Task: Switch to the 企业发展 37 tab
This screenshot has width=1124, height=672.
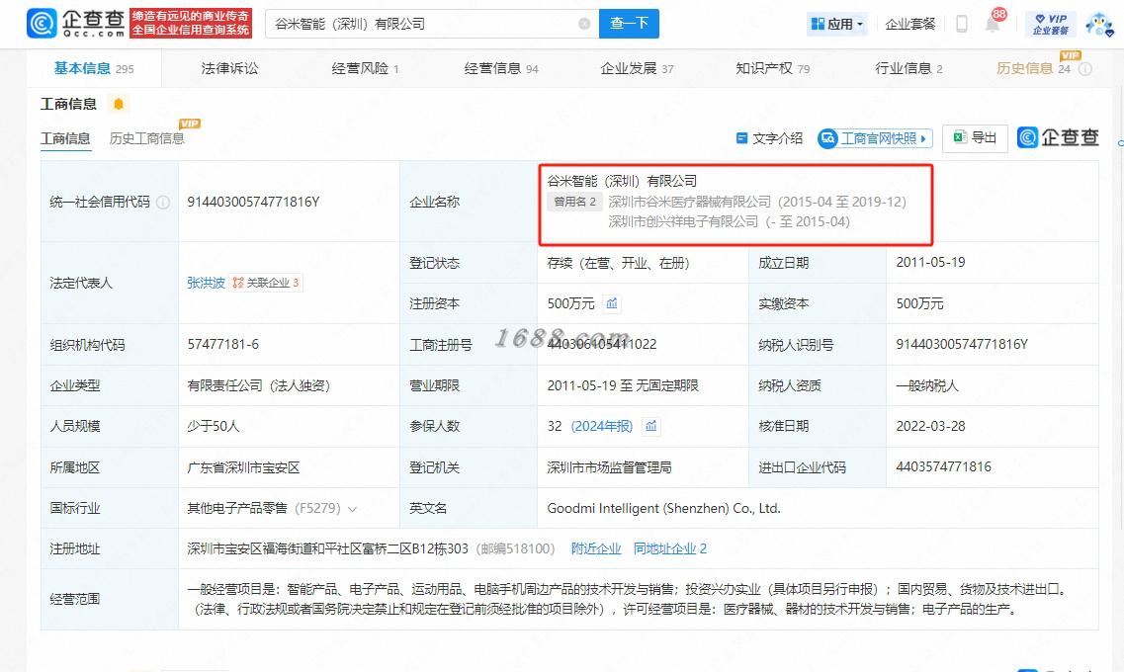Action: coord(637,69)
